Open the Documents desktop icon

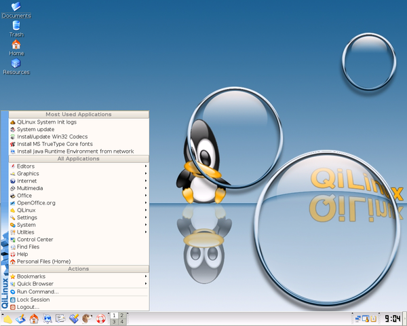pyautogui.click(x=16, y=10)
